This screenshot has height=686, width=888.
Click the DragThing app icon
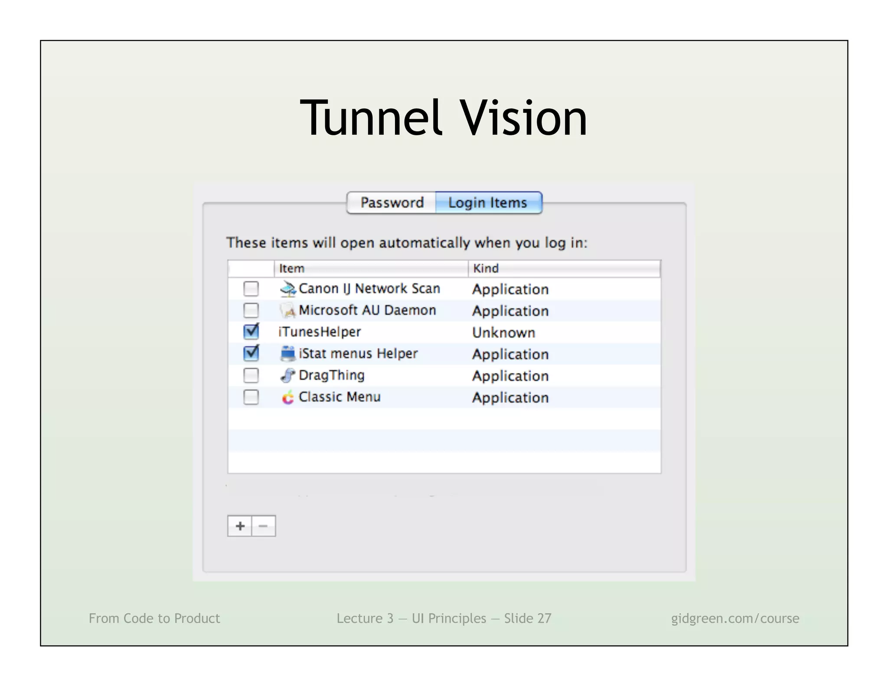pos(288,376)
